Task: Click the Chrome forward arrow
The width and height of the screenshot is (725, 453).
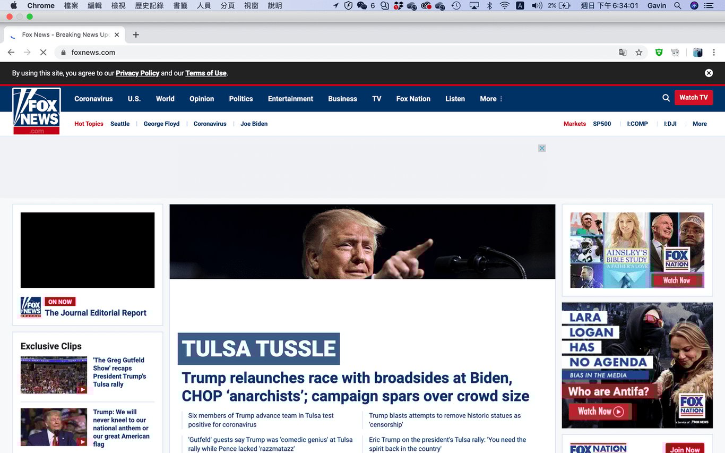Action: (x=27, y=52)
